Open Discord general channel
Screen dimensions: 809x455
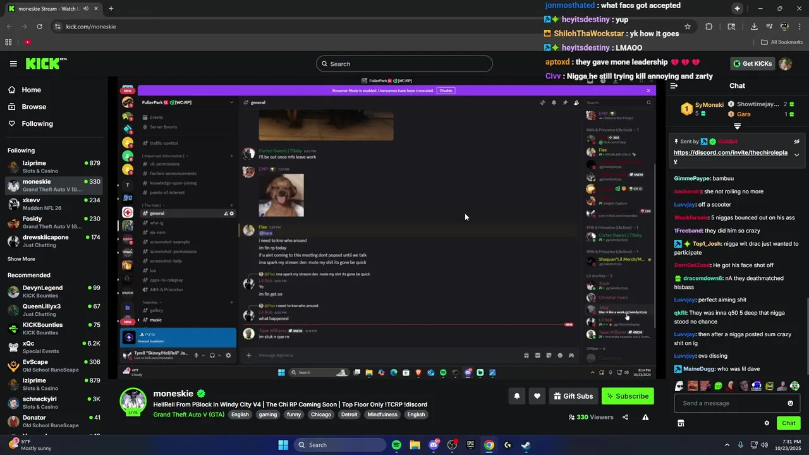189,214
